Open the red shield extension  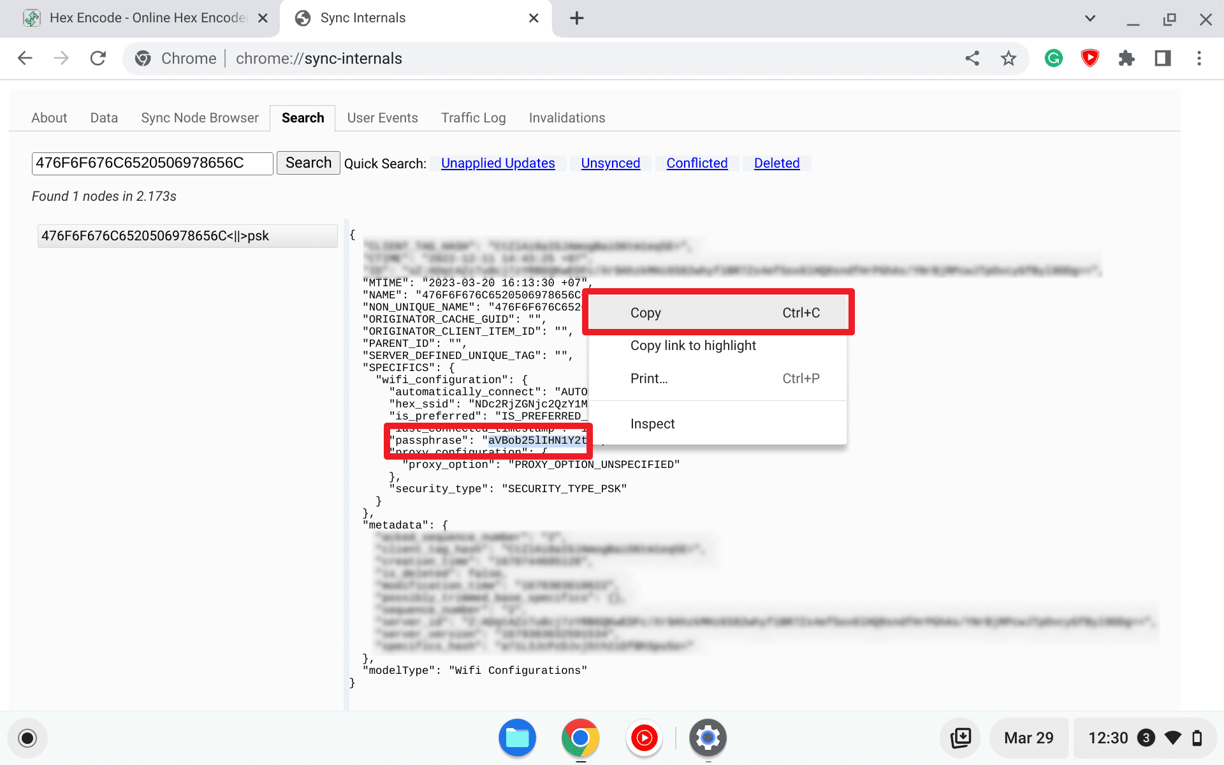pos(1090,59)
